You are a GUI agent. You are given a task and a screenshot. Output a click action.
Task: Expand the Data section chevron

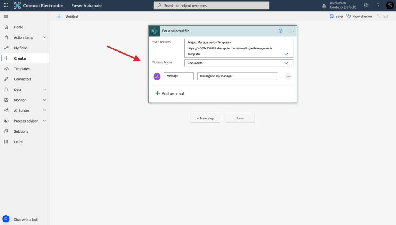pos(44,90)
